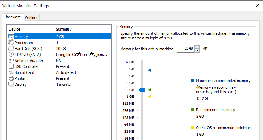
Task: Click the blue memory slider handle
Action: click(142, 90)
